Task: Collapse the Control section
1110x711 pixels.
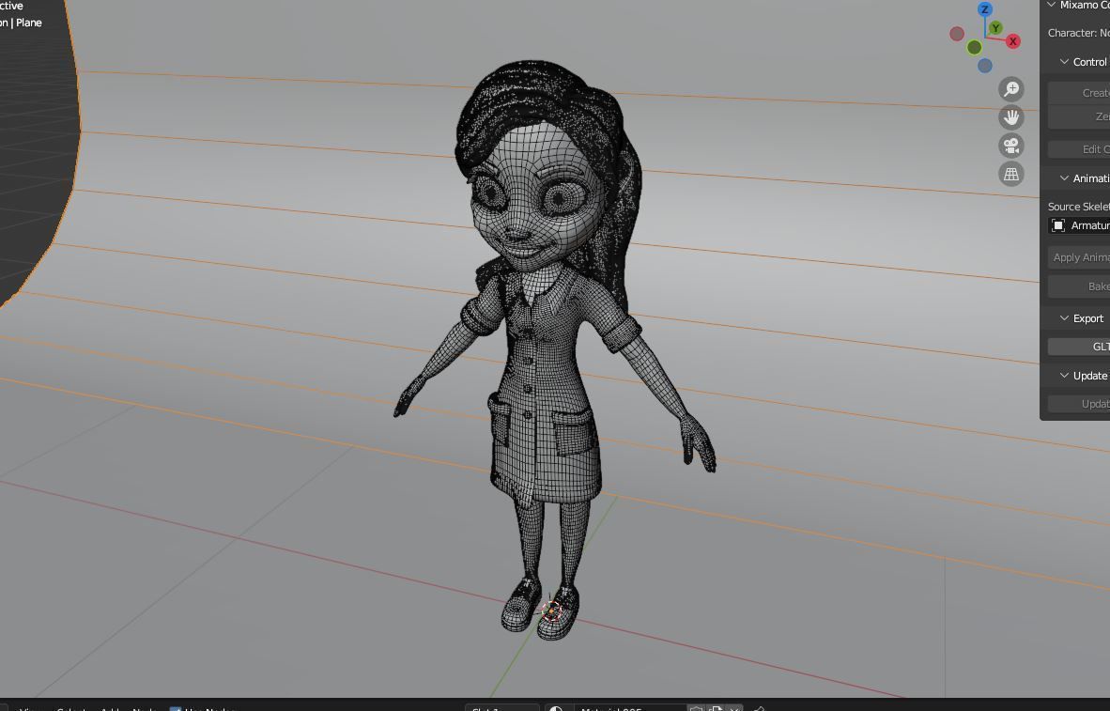Action: pyautogui.click(x=1064, y=62)
